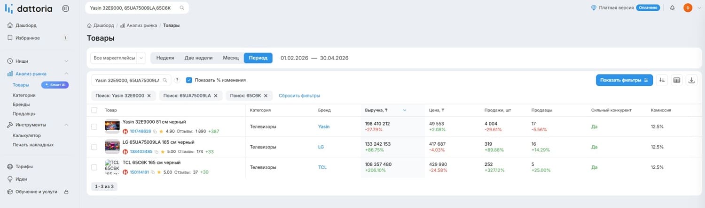This screenshot has width=705, height=208.
Task: Select the Yasin 32E9000 row checkbox
Action: point(94,126)
